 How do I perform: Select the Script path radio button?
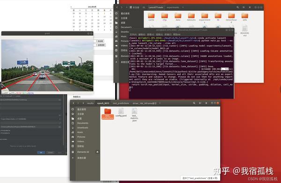coord(4,96)
